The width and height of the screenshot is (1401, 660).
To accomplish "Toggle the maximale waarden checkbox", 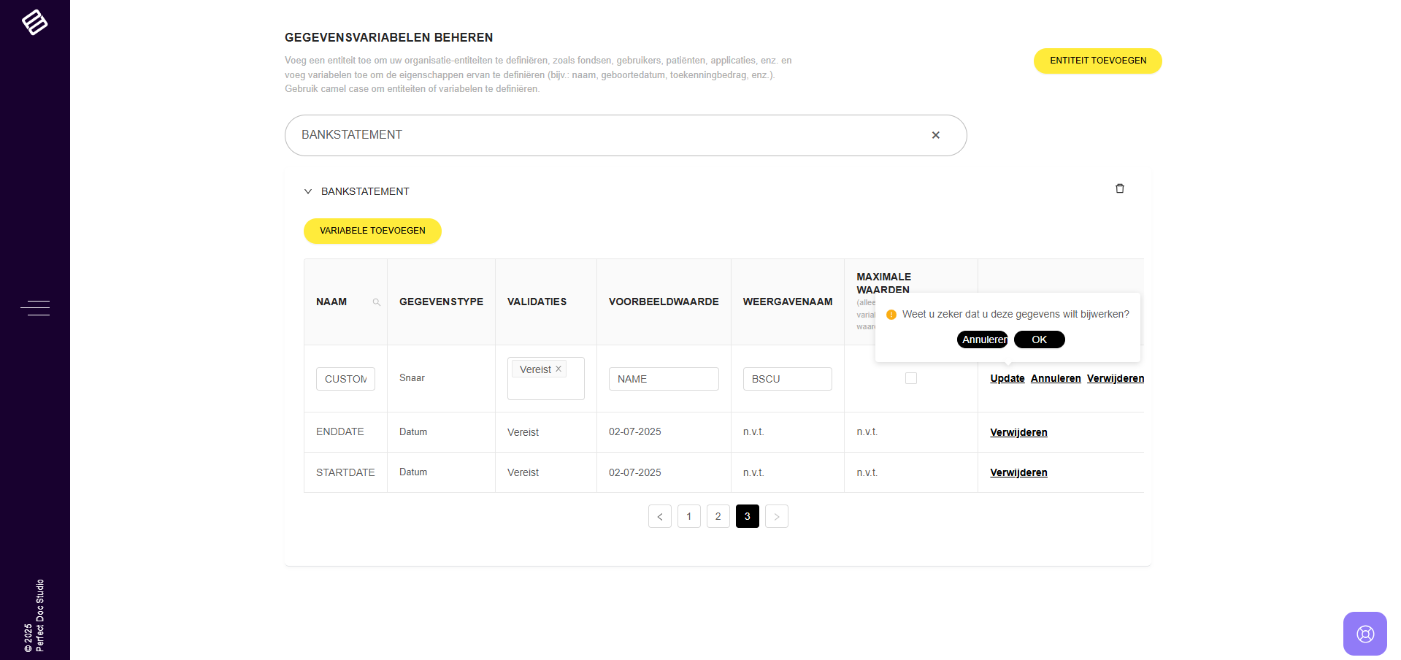I will tap(910, 378).
